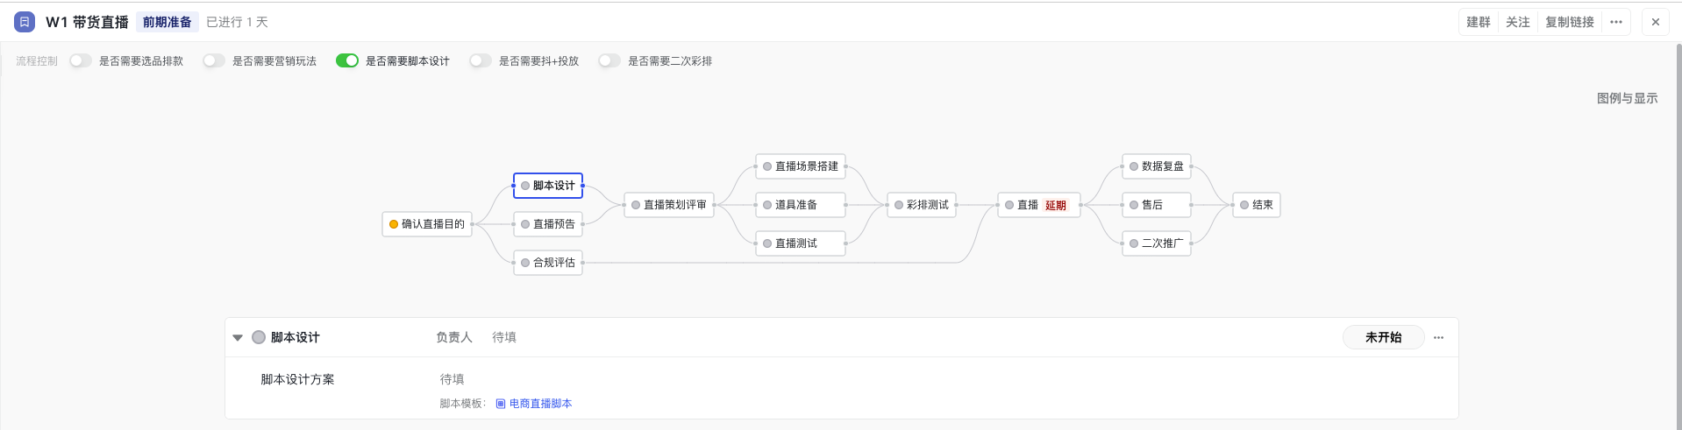Collapse the 脚本设计 section triangle
This screenshot has width=1682, height=430.
[238, 337]
